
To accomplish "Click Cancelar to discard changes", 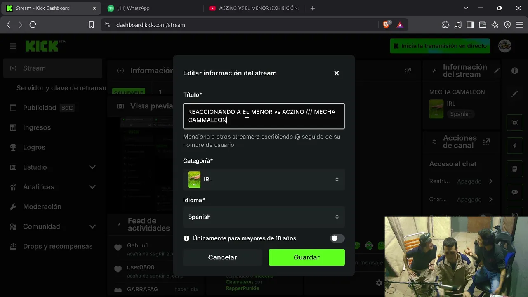I will pos(222,257).
